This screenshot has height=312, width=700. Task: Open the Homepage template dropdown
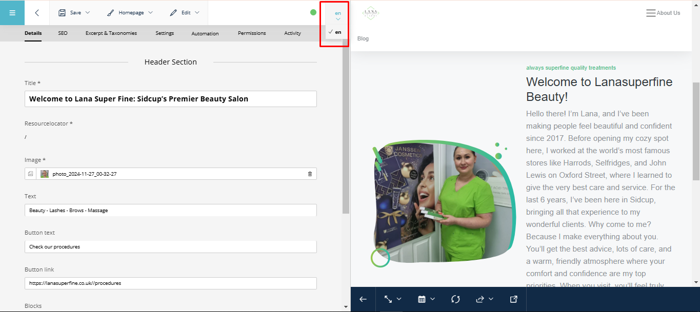(130, 12)
